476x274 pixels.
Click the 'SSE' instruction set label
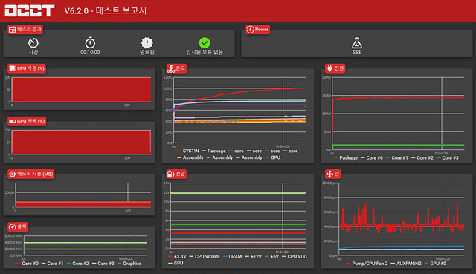357,52
